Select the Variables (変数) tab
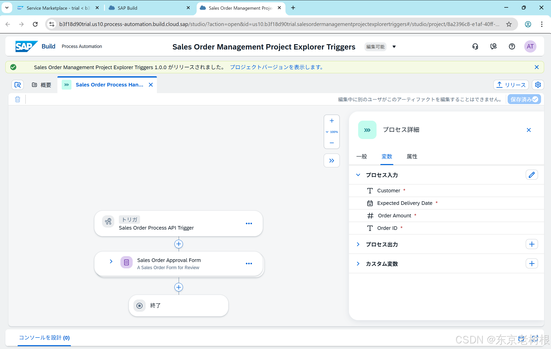The height and width of the screenshot is (349, 551). tap(387, 156)
